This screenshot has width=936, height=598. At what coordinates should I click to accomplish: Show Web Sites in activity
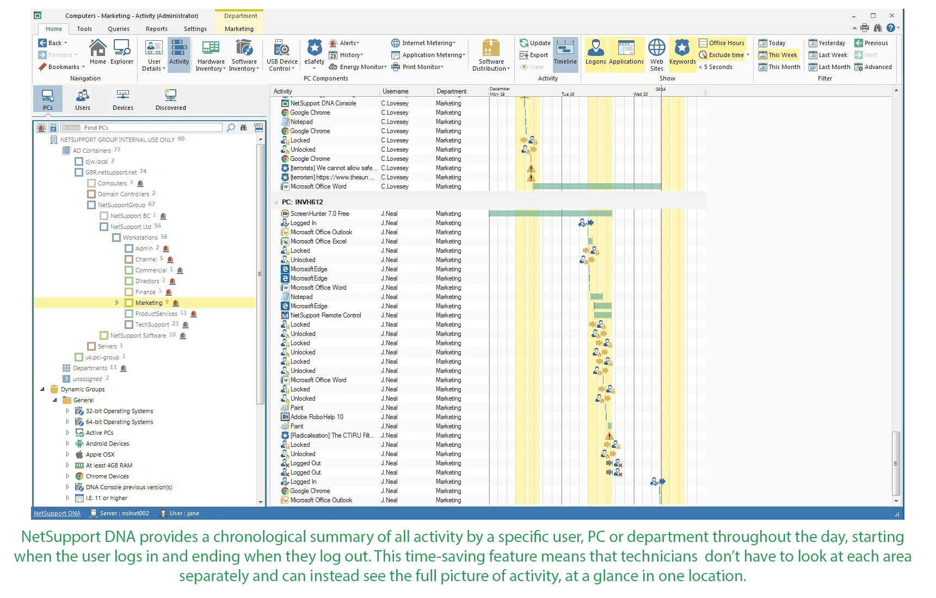(x=657, y=55)
